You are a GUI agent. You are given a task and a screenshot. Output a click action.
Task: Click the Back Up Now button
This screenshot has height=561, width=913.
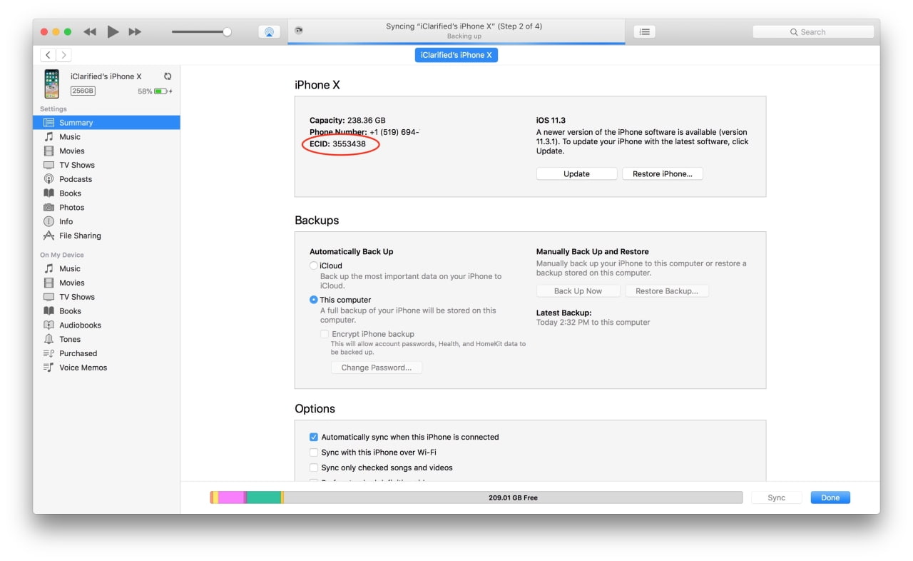tap(578, 290)
